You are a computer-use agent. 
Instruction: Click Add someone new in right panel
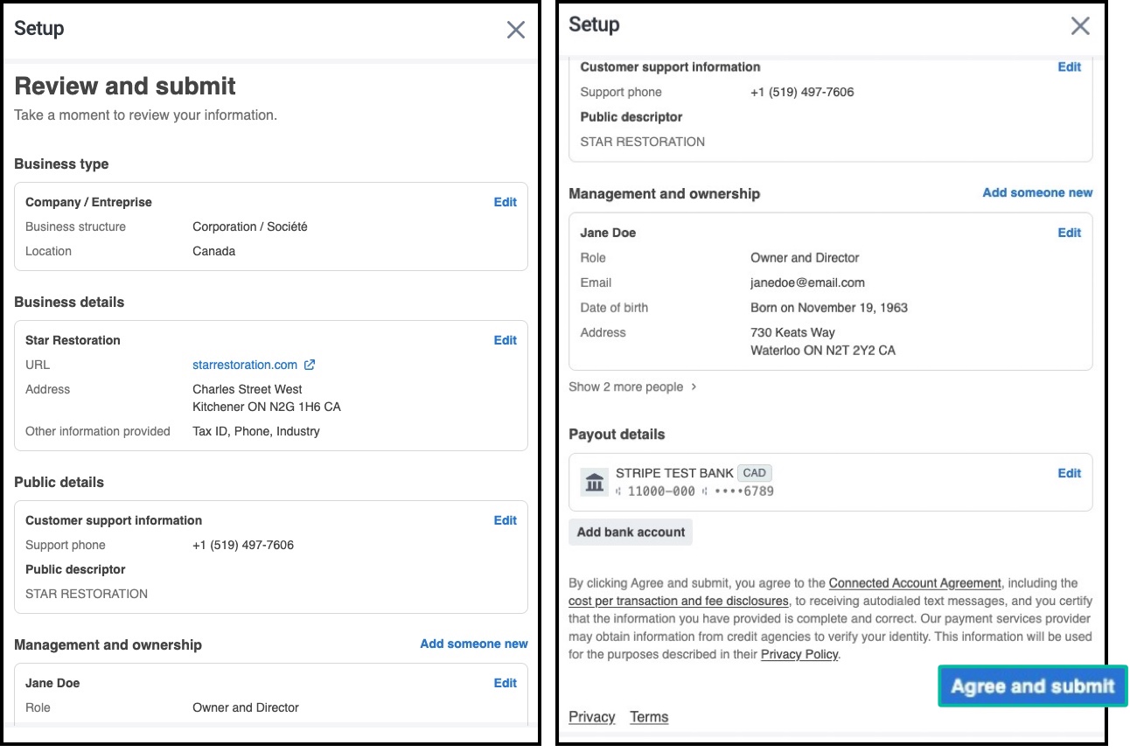pos(1037,192)
